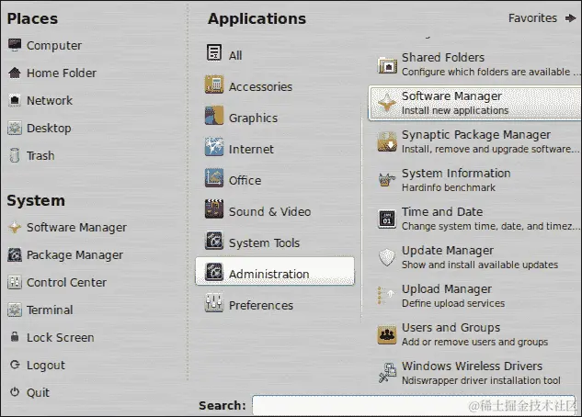This screenshot has height=417, width=582.
Task: Open the Time and Date entry
Action: [x=479, y=219]
